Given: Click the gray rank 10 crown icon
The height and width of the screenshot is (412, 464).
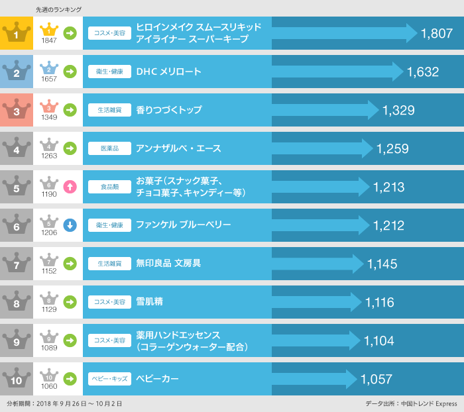Looking at the screenshot, I should 17,379.
